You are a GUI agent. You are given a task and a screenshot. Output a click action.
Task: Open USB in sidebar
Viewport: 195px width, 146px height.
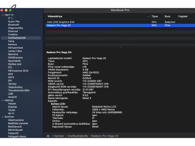[10, 94]
